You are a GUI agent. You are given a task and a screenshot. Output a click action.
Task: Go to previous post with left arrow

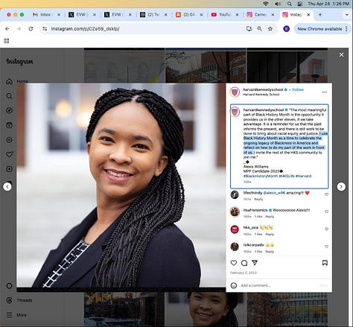pos(7,186)
